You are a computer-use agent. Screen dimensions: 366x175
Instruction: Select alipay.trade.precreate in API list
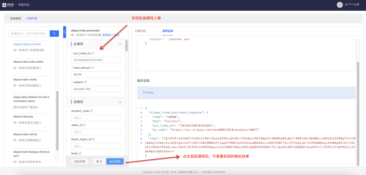pyautogui.click(x=27, y=44)
